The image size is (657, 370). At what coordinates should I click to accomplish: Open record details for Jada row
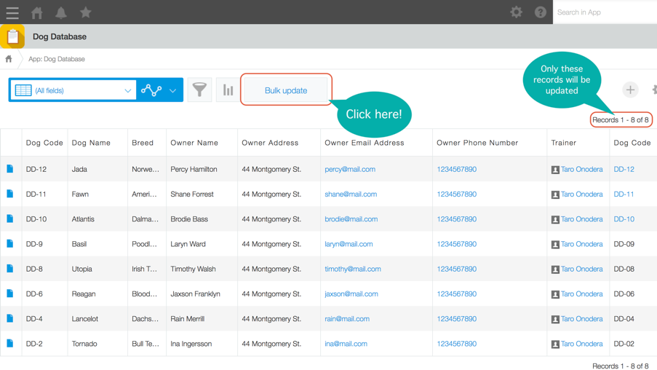[10, 169]
